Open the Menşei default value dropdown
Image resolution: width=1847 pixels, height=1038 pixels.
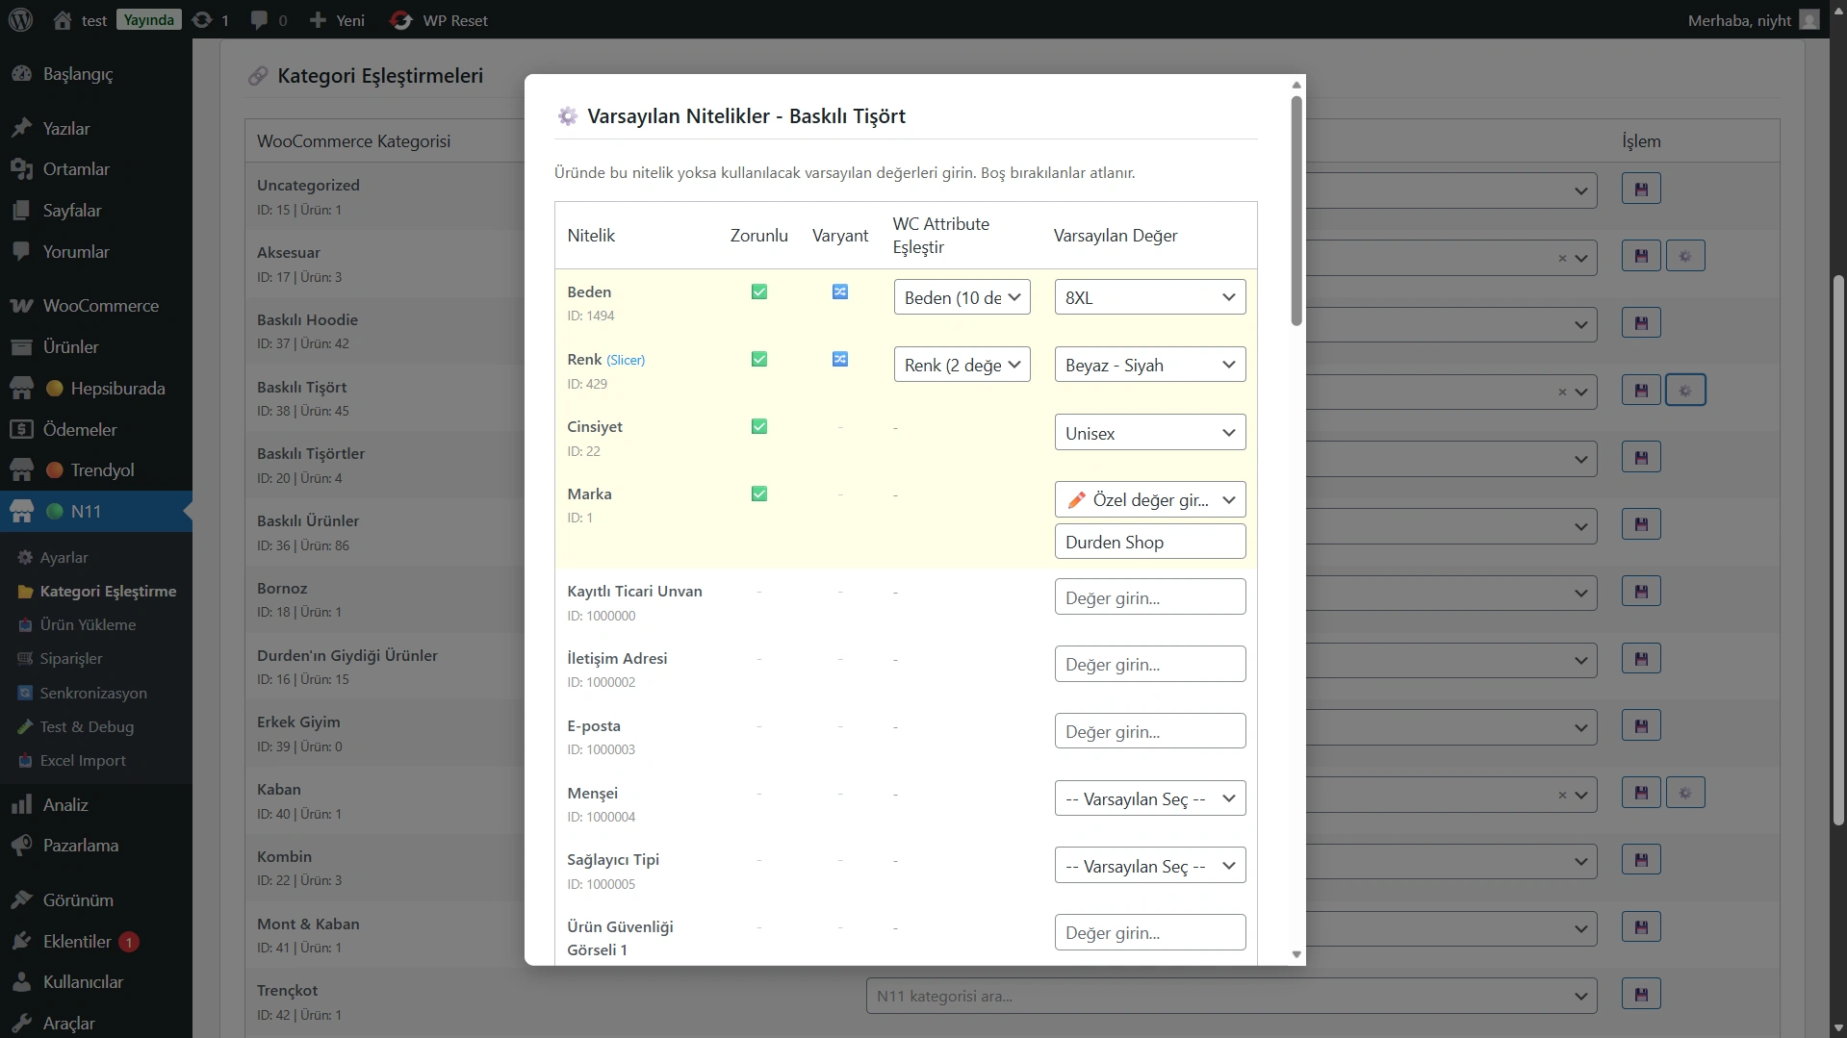1149,798
